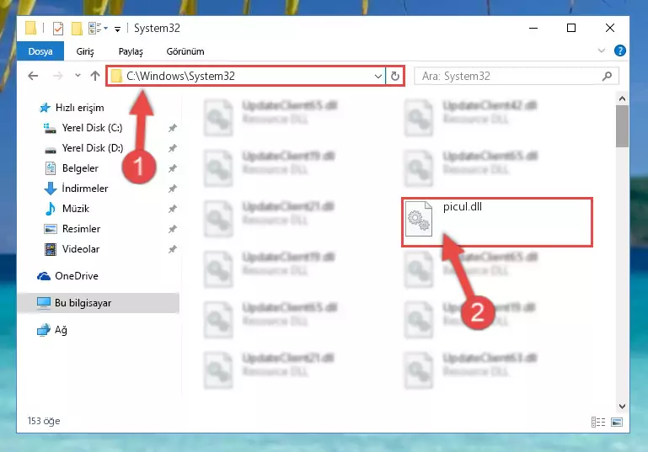Click the New folder quick access icon
This screenshot has height=452, width=648.
click(x=77, y=29)
